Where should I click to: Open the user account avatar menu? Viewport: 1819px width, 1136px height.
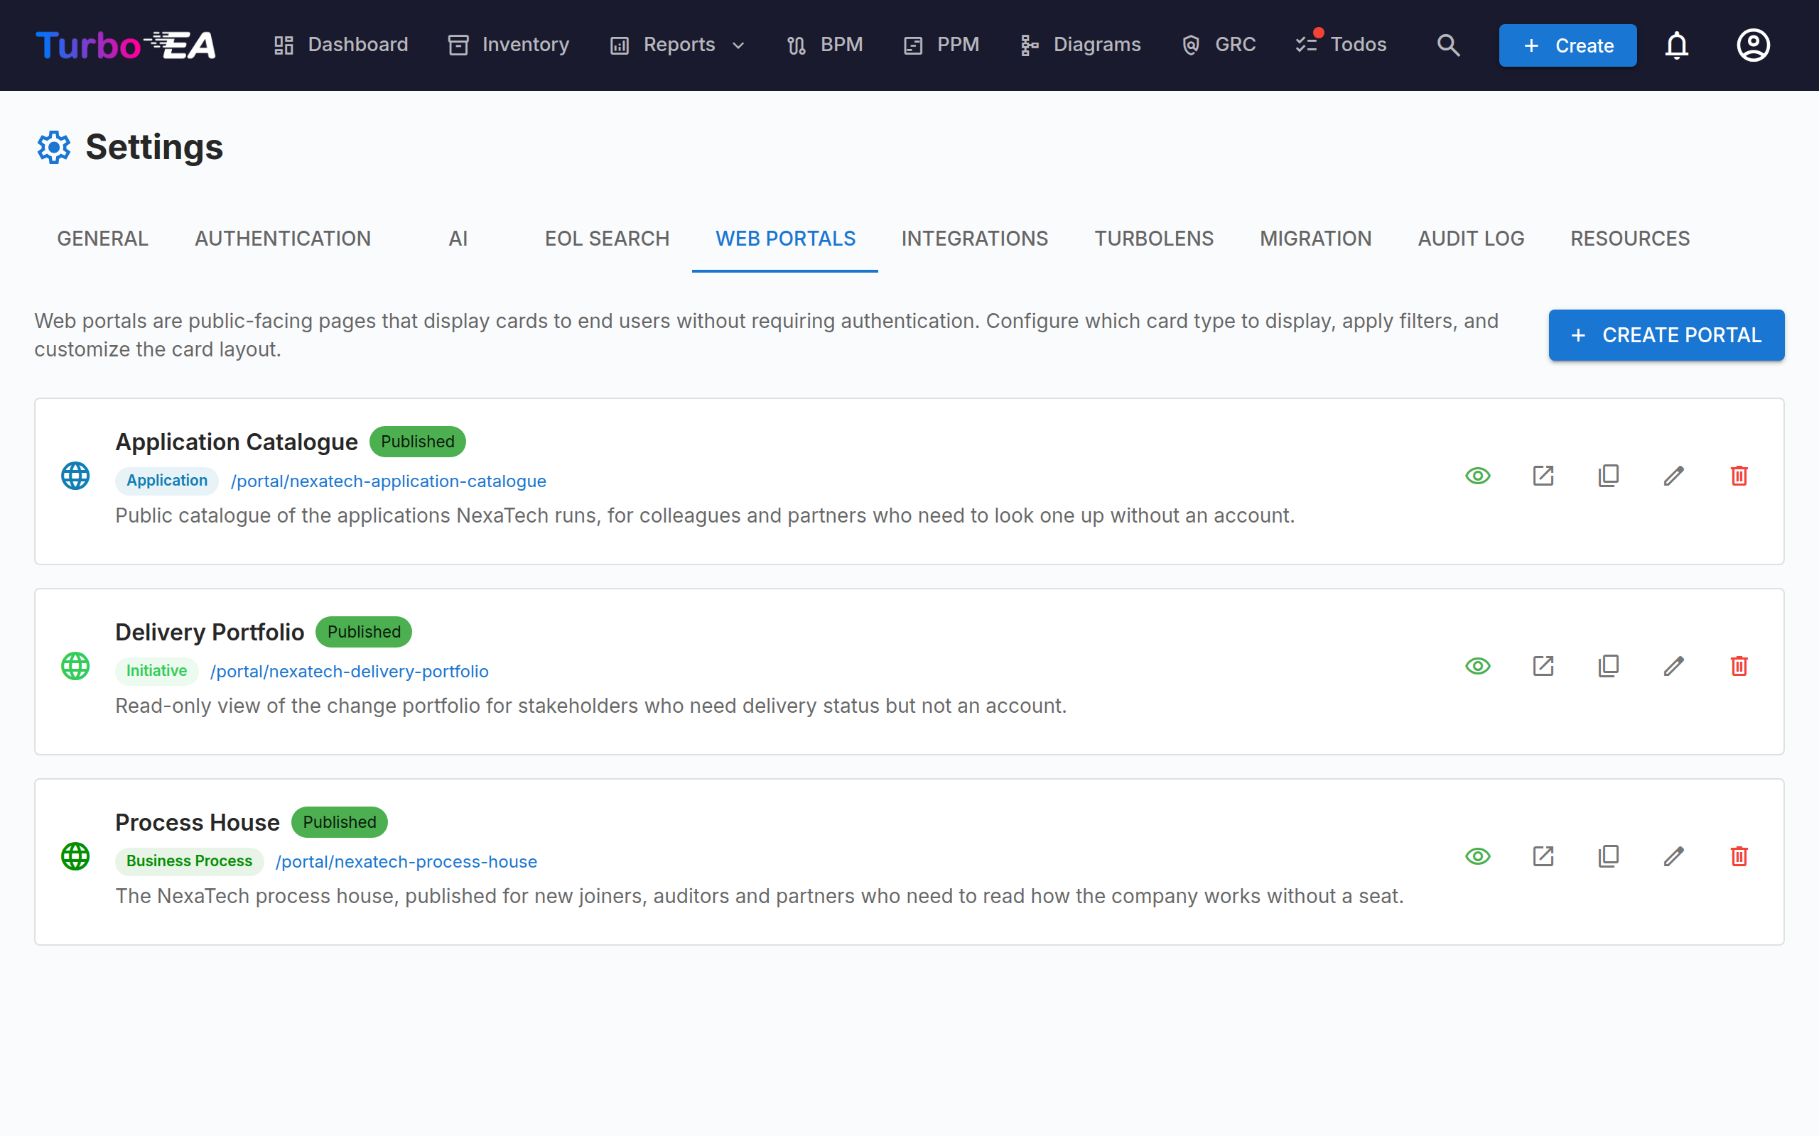1753,45
